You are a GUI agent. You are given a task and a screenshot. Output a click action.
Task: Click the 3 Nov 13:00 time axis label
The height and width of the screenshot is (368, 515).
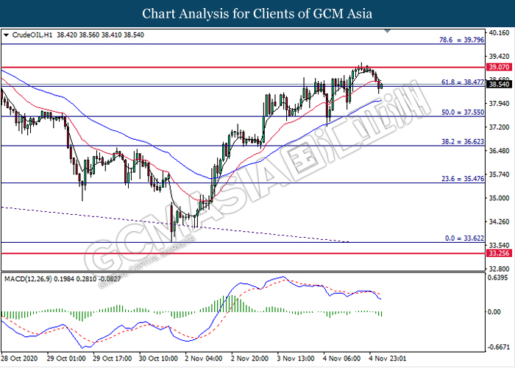tap(296, 358)
